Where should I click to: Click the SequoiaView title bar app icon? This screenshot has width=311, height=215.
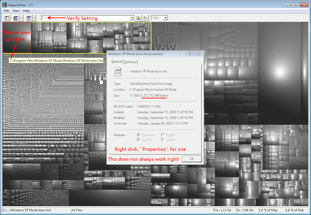[x=5, y=5]
